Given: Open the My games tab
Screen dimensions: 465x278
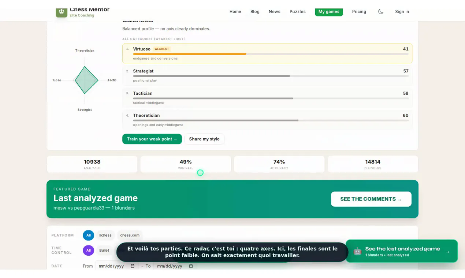Looking at the screenshot, I should click(329, 12).
